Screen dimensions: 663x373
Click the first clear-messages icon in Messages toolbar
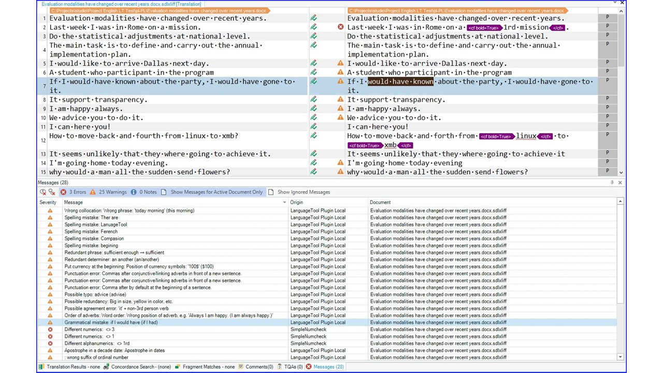[x=43, y=192]
